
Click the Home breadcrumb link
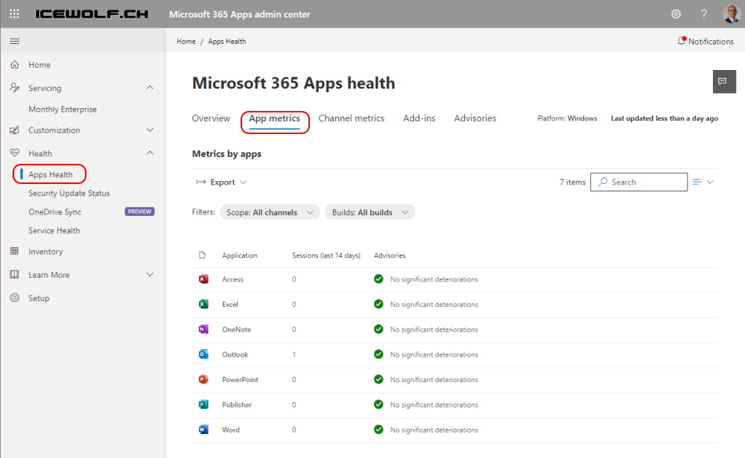click(x=186, y=42)
